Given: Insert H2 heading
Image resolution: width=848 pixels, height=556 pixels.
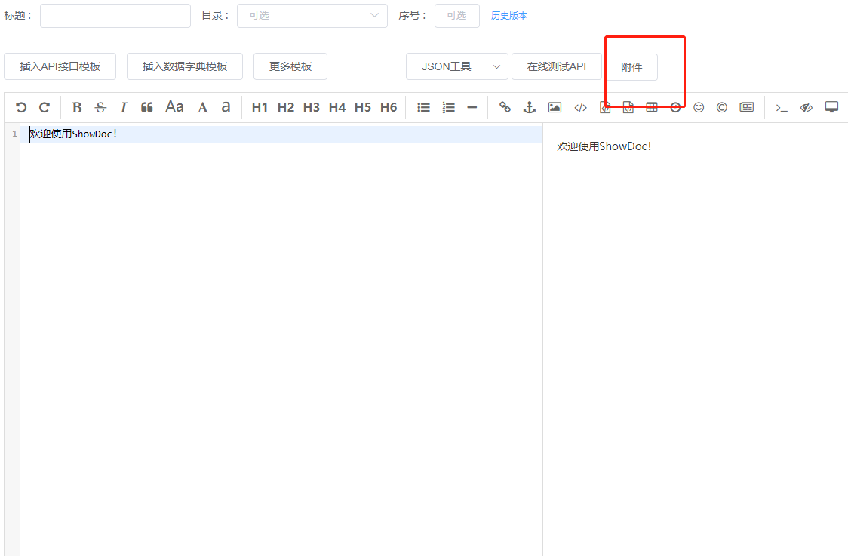Looking at the screenshot, I should (285, 107).
